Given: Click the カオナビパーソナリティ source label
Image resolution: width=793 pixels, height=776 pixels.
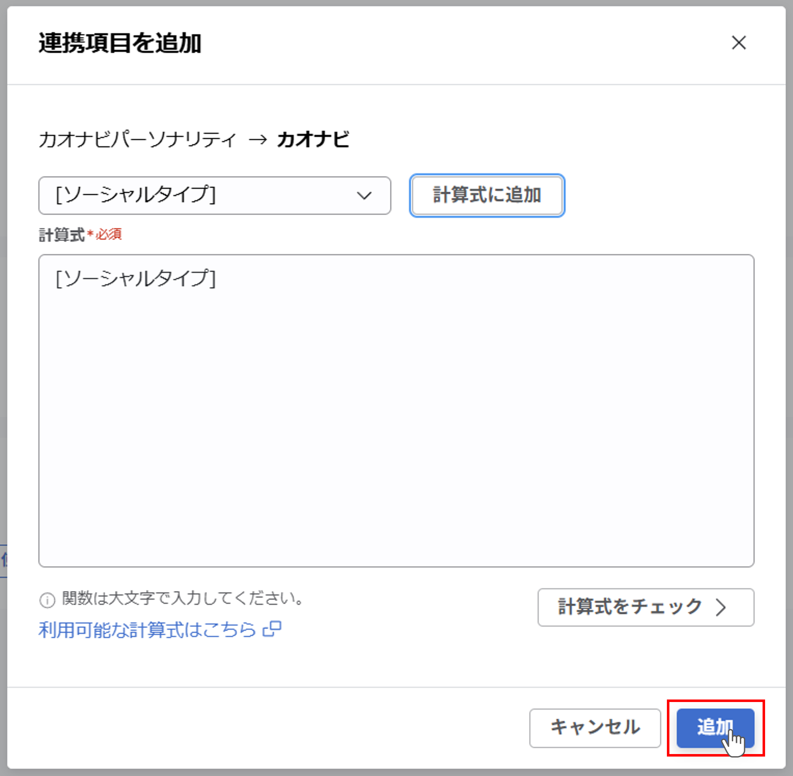Looking at the screenshot, I should (x=137, y=140).
